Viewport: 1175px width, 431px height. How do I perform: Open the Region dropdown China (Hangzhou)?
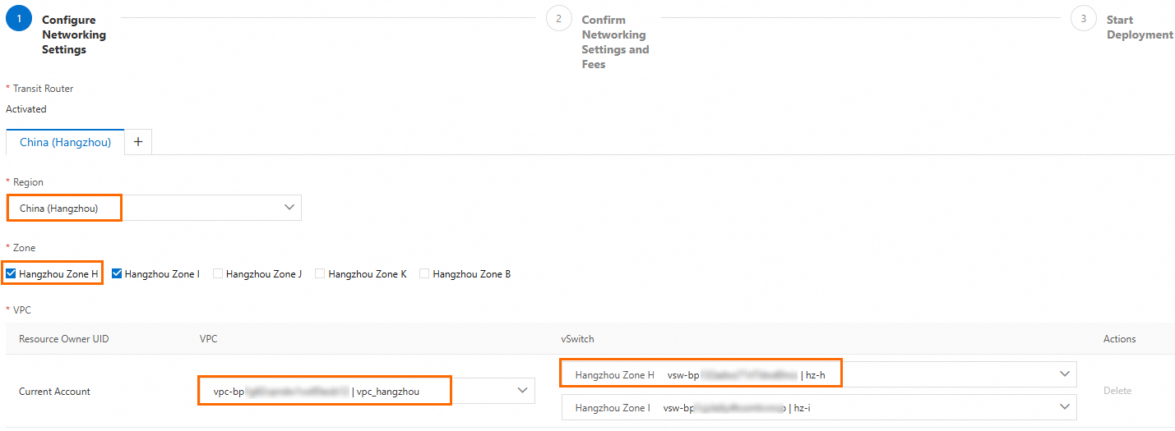click(x=154, y=208)
